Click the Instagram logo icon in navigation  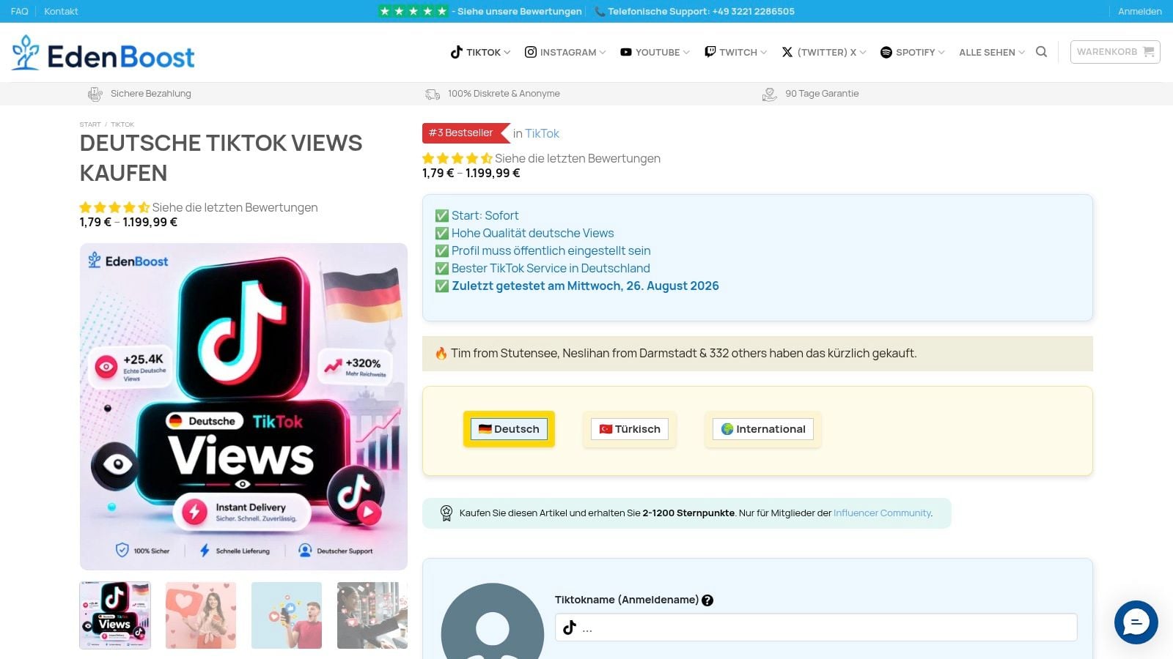click(531, 52)
